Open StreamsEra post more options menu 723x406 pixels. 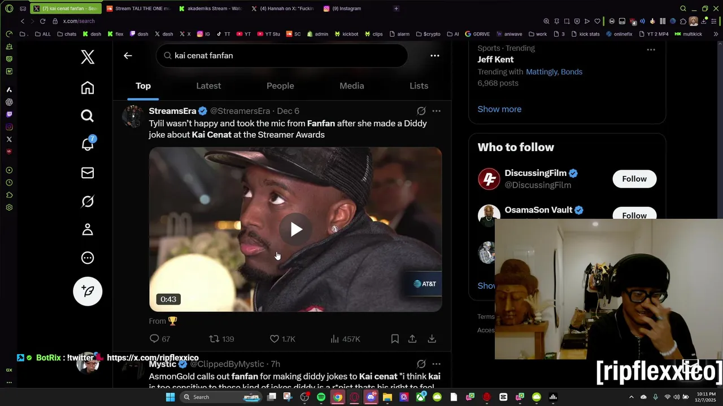(x=436, y=111)
